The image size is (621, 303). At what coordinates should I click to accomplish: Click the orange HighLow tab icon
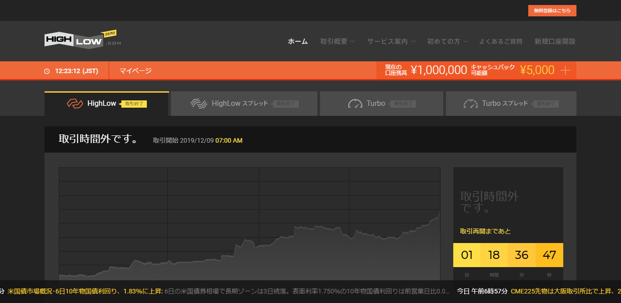click(75, 104)
